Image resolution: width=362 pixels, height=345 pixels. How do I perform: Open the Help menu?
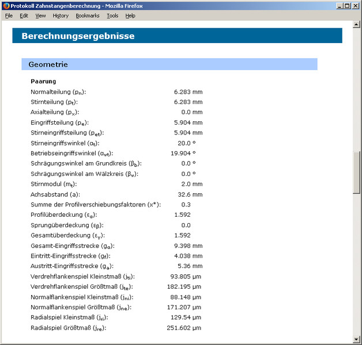click(130, 16)
